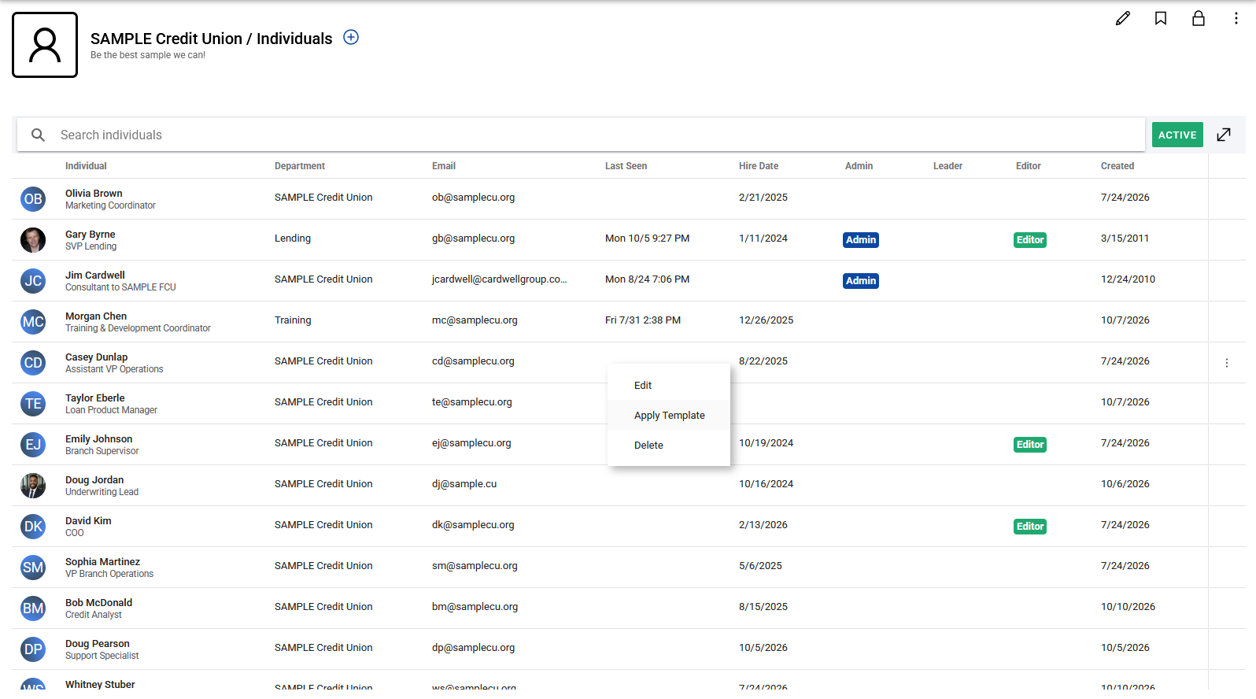
Task: Click SAMPLE Credit Union / Individuals title
Action: [x=211, y=39]
